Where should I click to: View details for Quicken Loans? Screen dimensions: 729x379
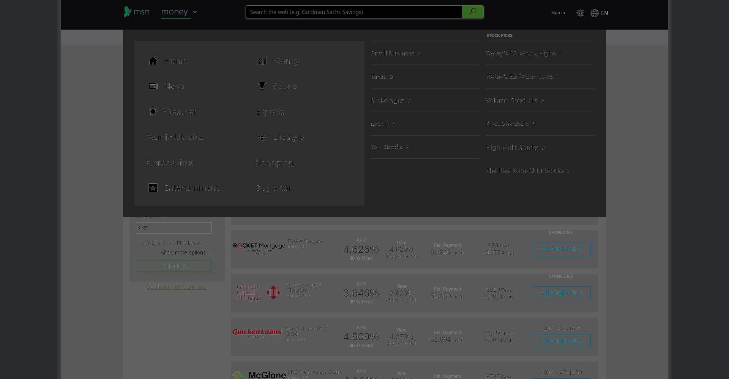(x=561, y=341)
